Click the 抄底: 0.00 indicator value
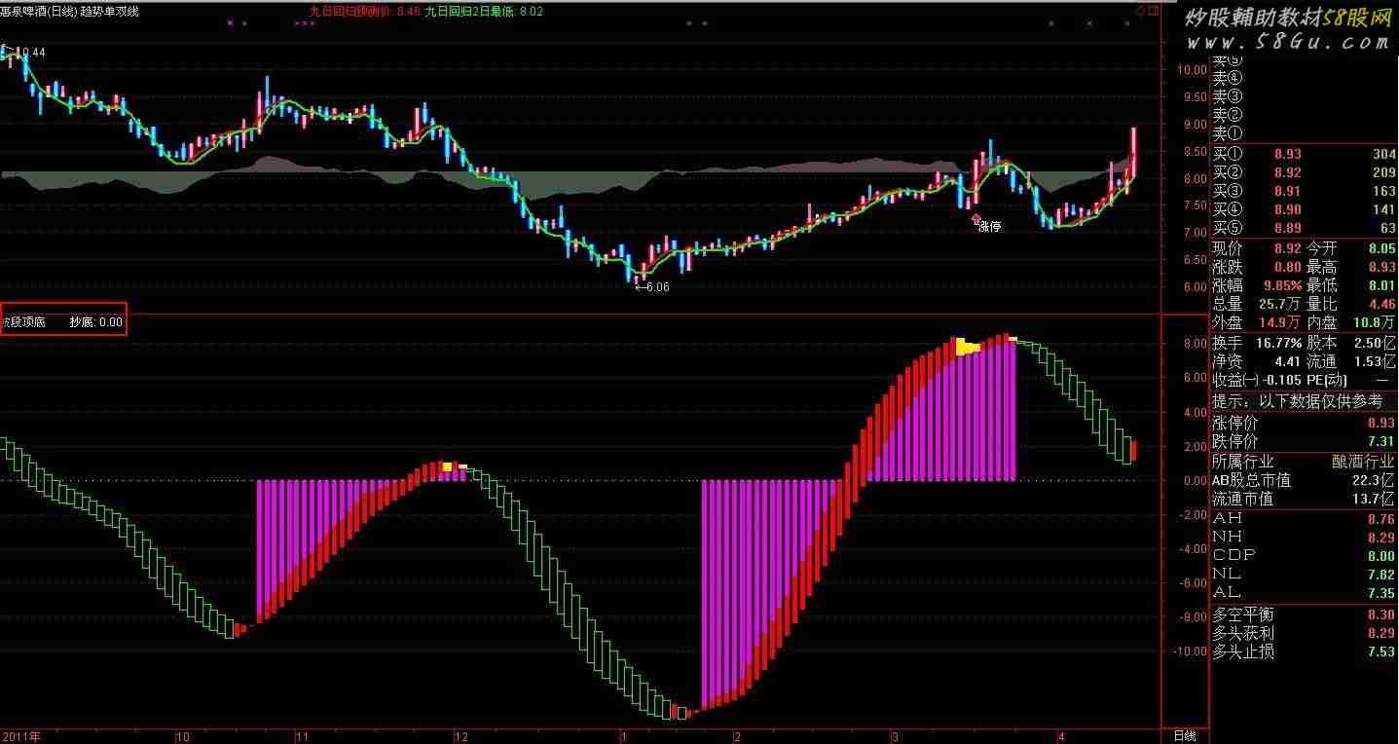The width and height of the screenshot is (1399, 744). 95,321
